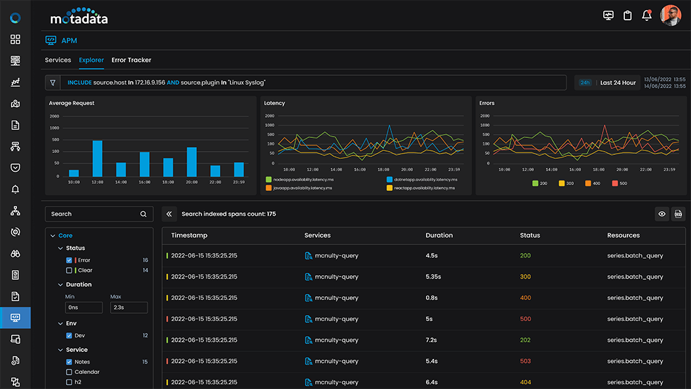
Task: Select the highlighted APM icon in the sidebar
Action: (14, 318)
